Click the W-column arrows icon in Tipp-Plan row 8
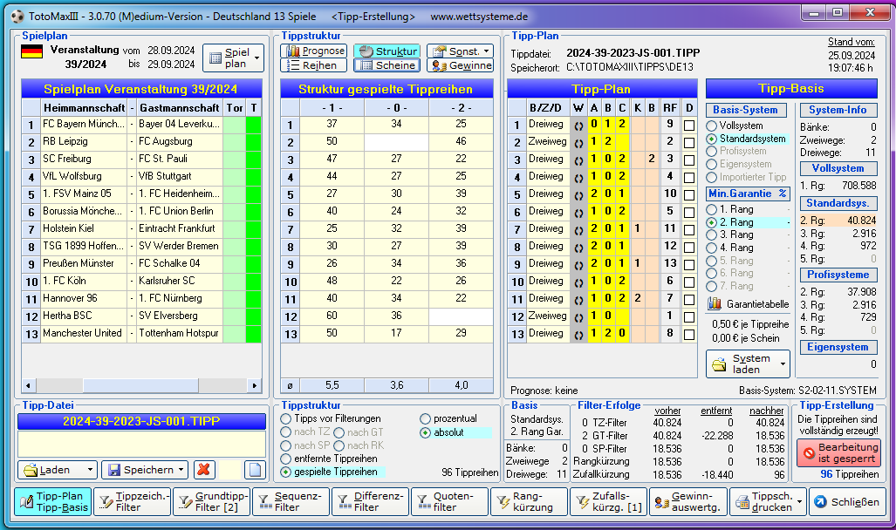The width and height of the screenshot is (896, 530). [x=578, y=247]
